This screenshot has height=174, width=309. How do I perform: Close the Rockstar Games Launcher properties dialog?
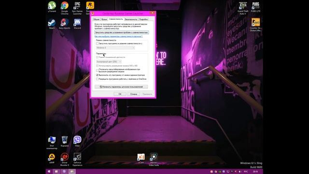(x=153, y=13)
